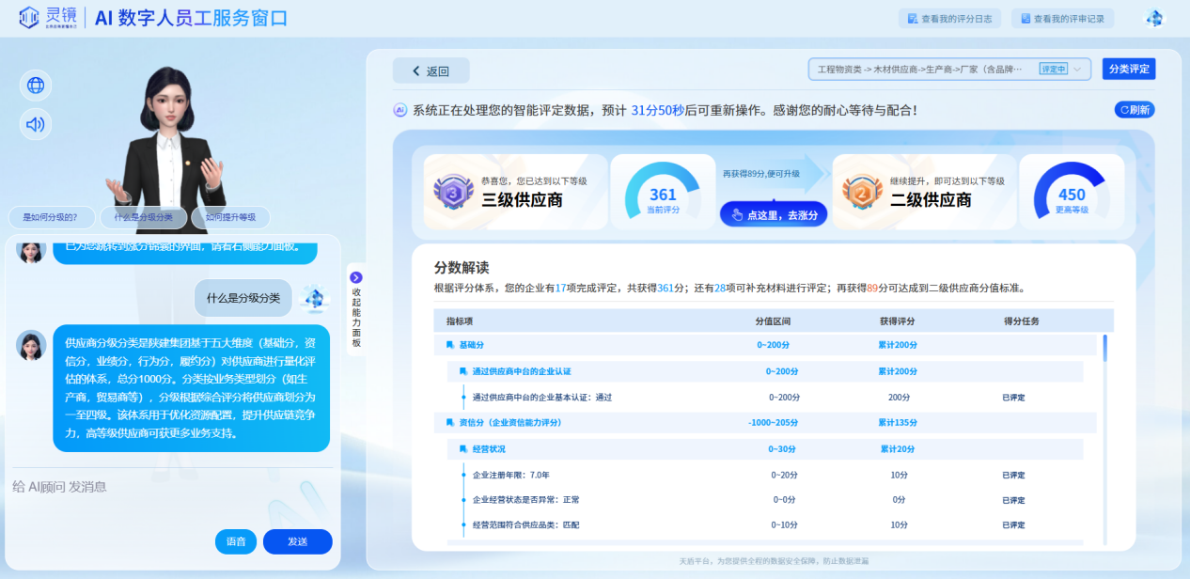This screenshot has height=579, width=1190.
Task: Click the level 3 supplier badge icon
Action: pyautogui.click(x=453, y=192)
